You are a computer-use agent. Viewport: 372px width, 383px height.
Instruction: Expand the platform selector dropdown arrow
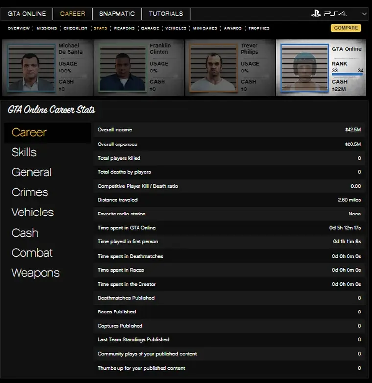pyautogui.click(x=364, y=14)
